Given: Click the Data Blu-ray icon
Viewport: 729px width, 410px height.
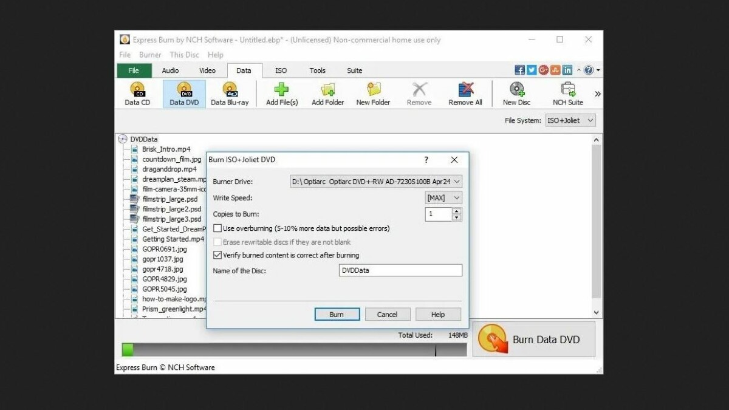Looking at the screenshot, I should pos(230,91).
